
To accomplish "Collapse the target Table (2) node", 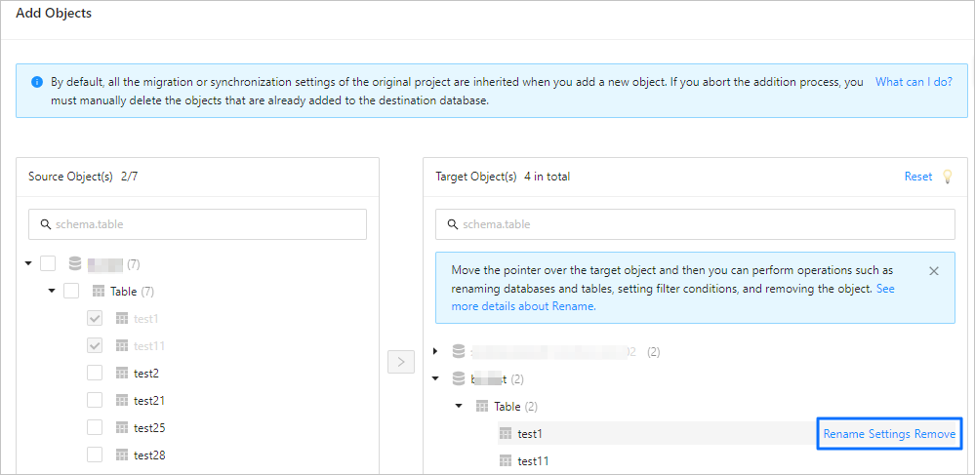I will pos(459,406).
